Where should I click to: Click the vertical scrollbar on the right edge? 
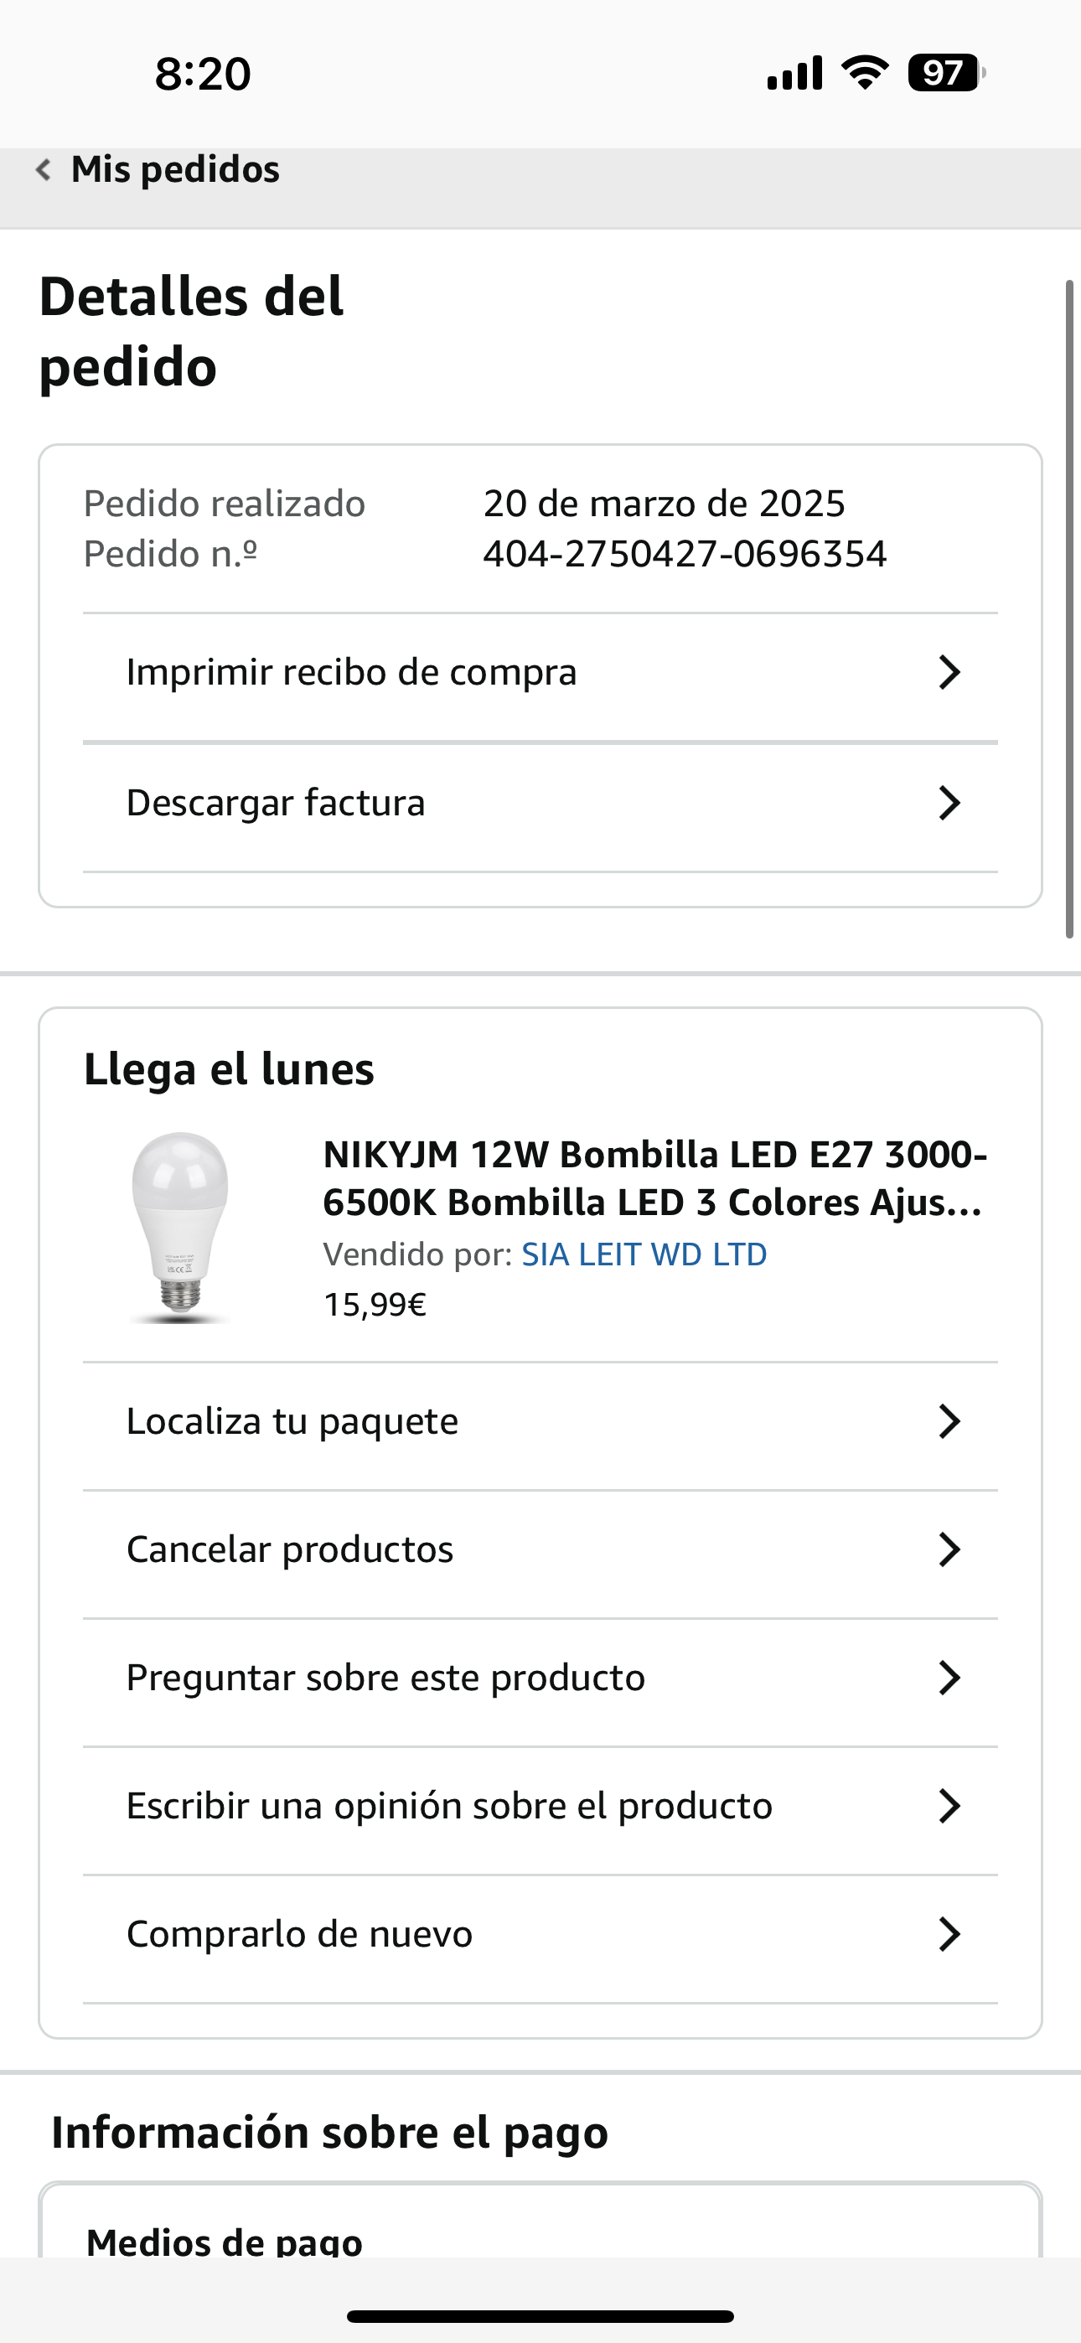pos(1070,609)
